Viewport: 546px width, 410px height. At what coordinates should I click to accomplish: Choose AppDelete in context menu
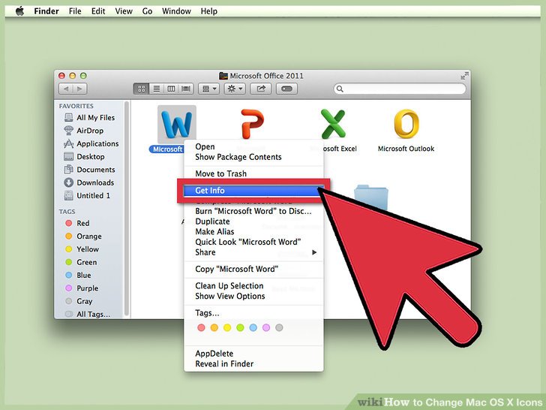click(253, 354)
